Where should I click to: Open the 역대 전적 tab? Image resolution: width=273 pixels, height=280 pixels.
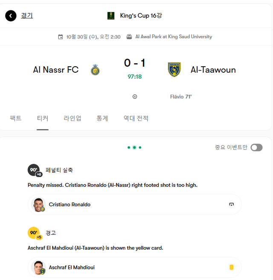click(136, 118)
